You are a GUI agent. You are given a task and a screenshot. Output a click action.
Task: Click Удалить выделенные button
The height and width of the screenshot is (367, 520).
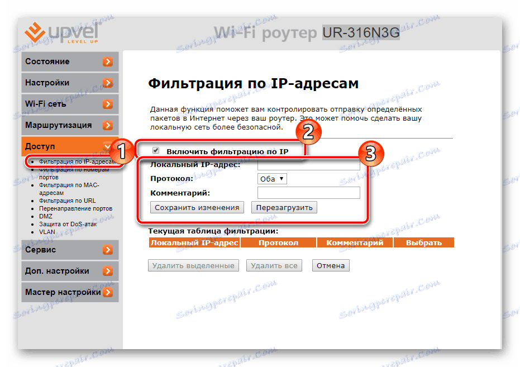(x=193, y=265)
